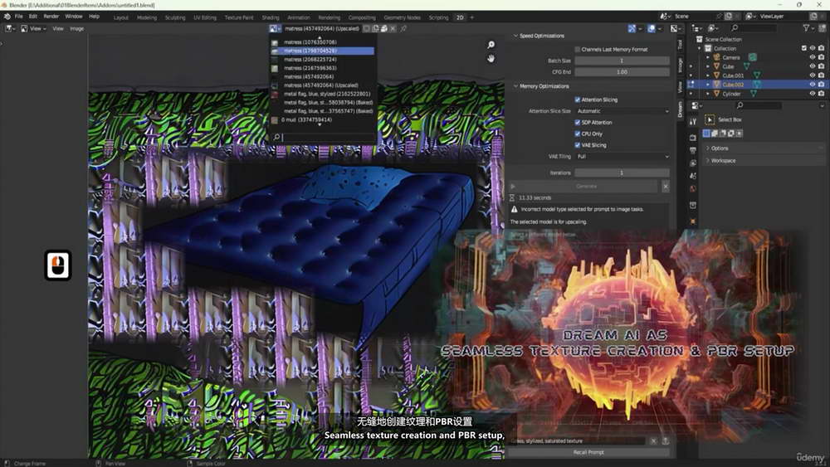This screenshot has height=467, width=830.
Task: Click the new image duplicate icon
Action: 375,28
